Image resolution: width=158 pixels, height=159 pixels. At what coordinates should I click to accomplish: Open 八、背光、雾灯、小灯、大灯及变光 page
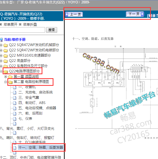pyautogui.click(x=27, y=129)
